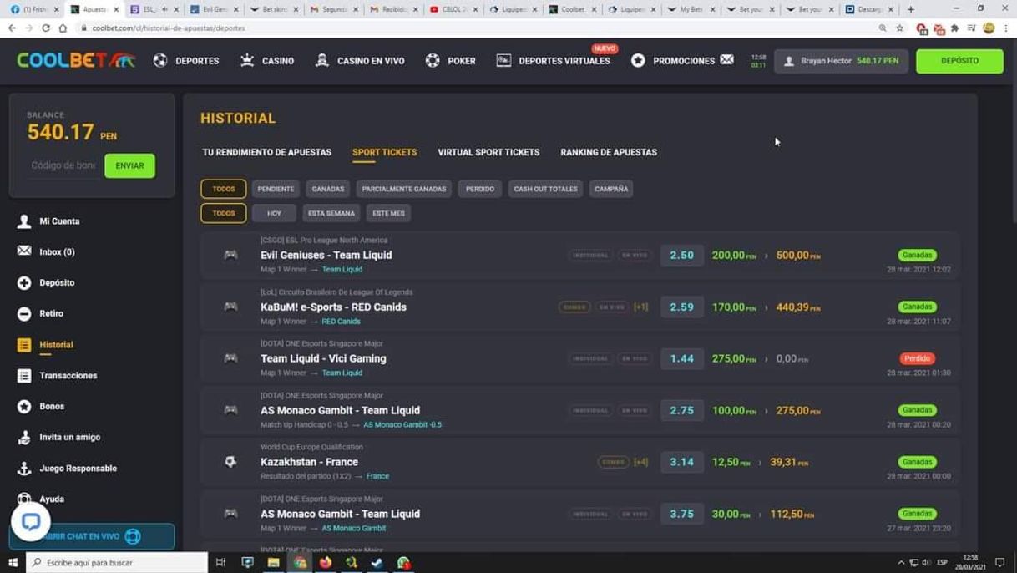
Task: Open Depósito in the sidebar
Action: coord(57,282)
